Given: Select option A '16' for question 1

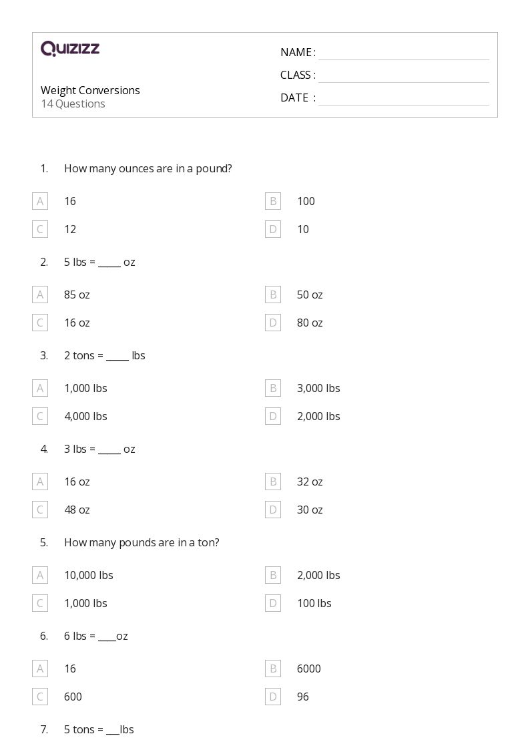Looking at the screenshot, I should tap(40, 201).
